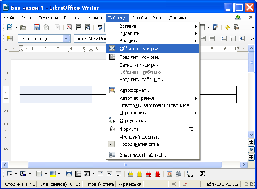Click the Sort icon in table toolbar
Screen dimensions: 257x189
[191, 174]
